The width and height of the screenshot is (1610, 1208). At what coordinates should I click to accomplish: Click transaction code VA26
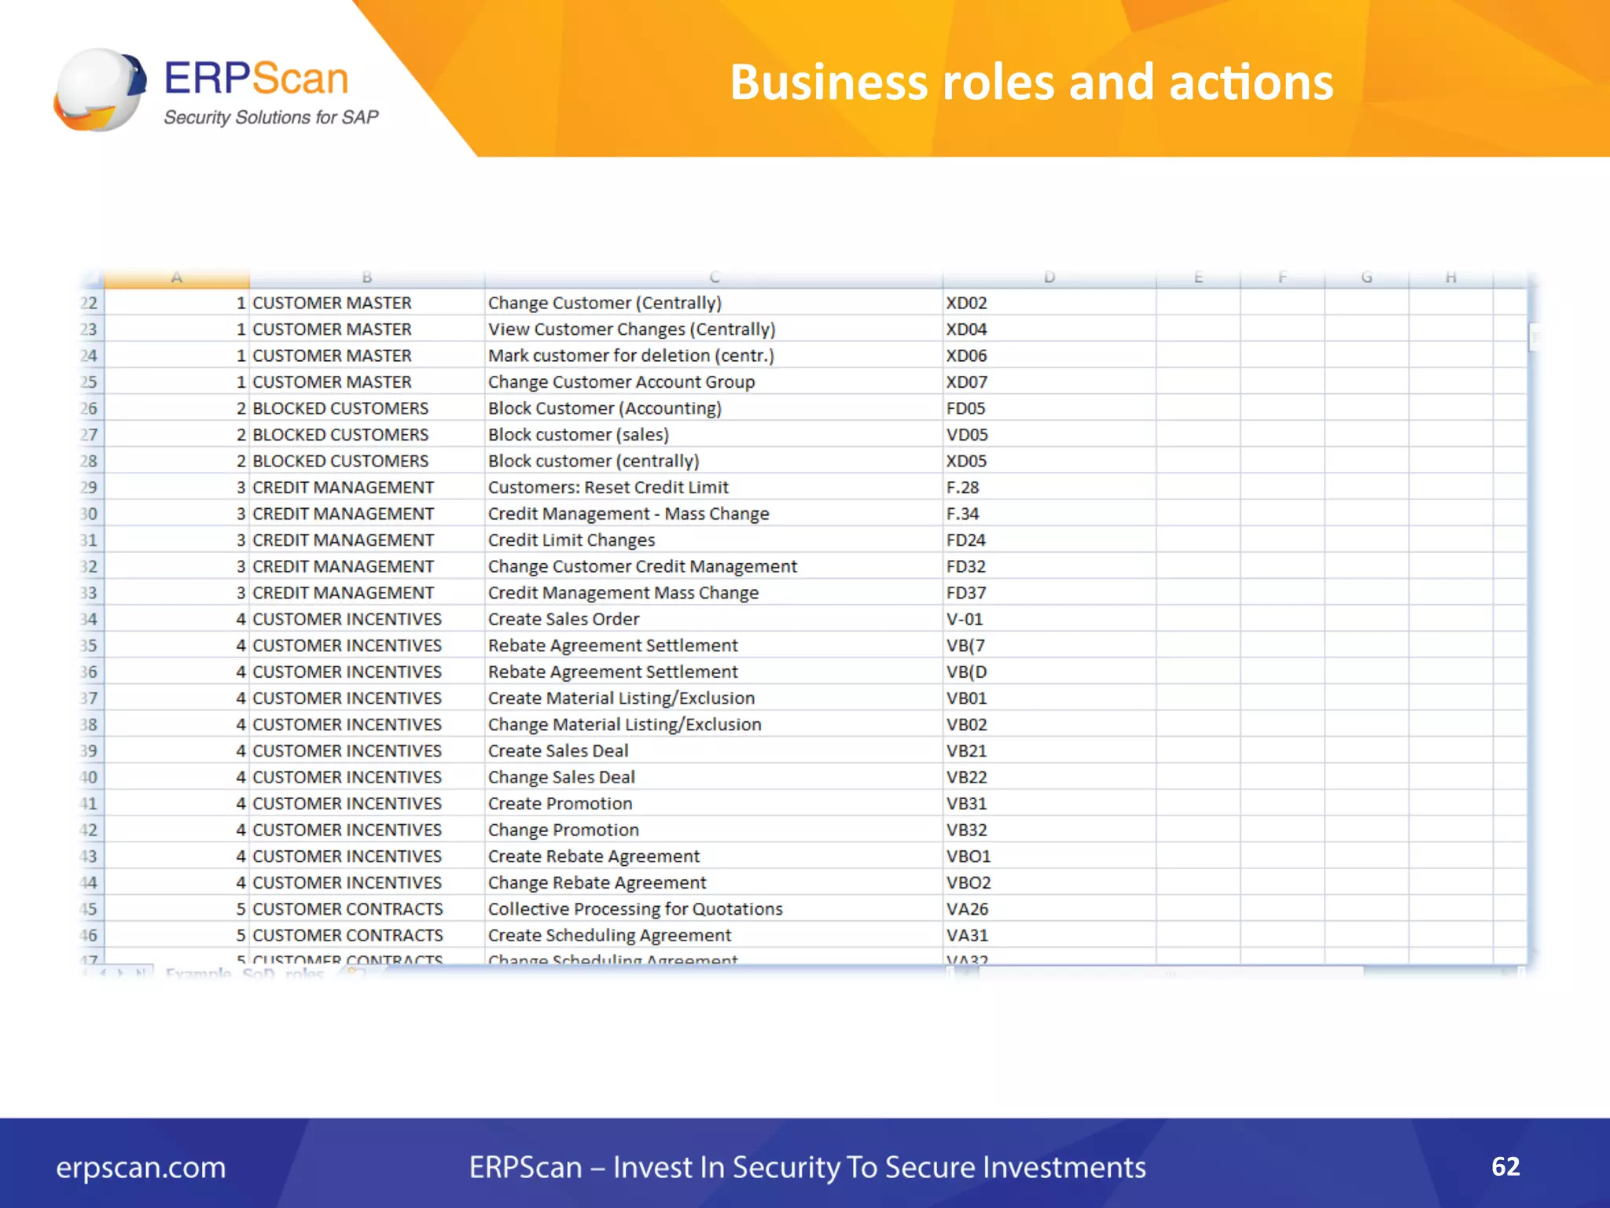coord(1049,908)
